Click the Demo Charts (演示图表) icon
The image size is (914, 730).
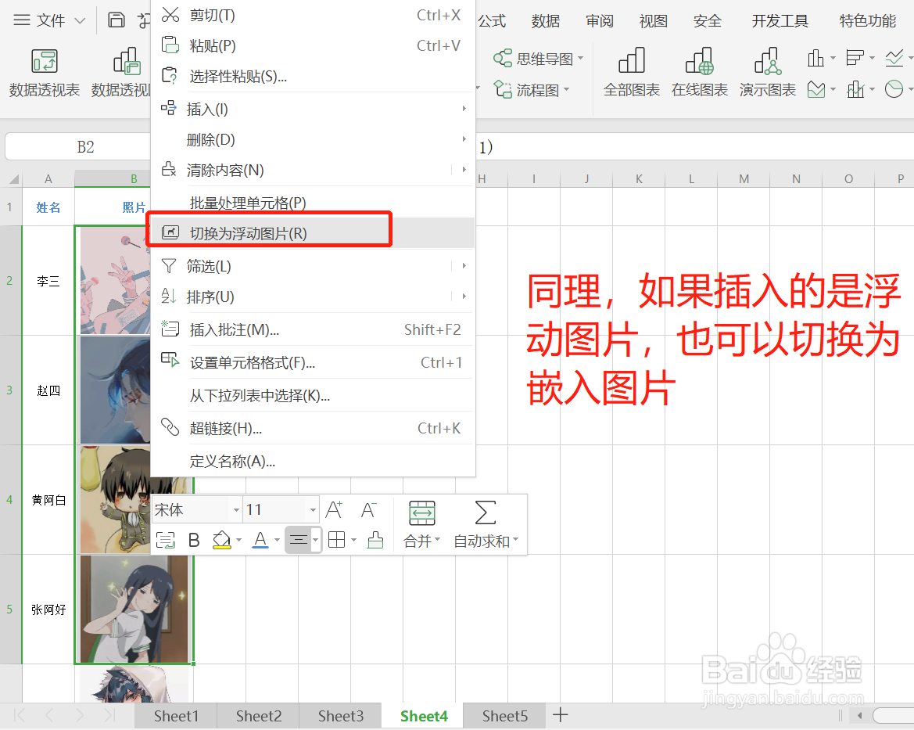[x=768, y=61]
